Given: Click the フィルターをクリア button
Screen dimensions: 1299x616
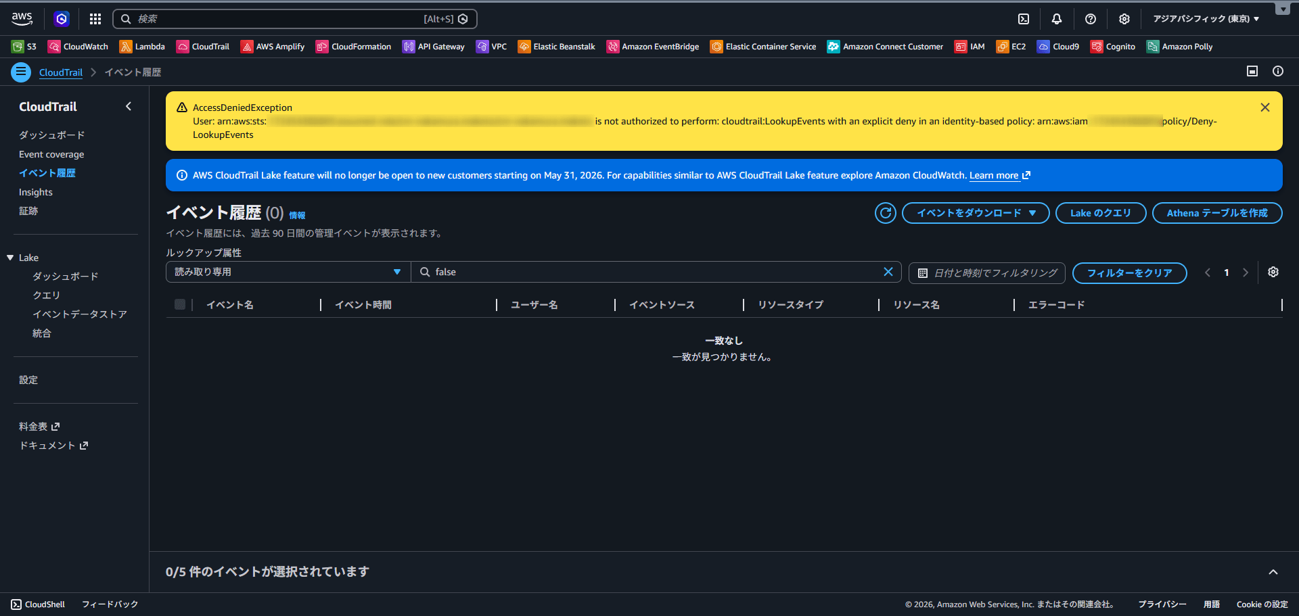Looking at the screenshot, I should click(1130, 273).
